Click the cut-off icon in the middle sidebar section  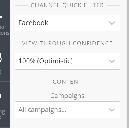(x=1, y=58)
